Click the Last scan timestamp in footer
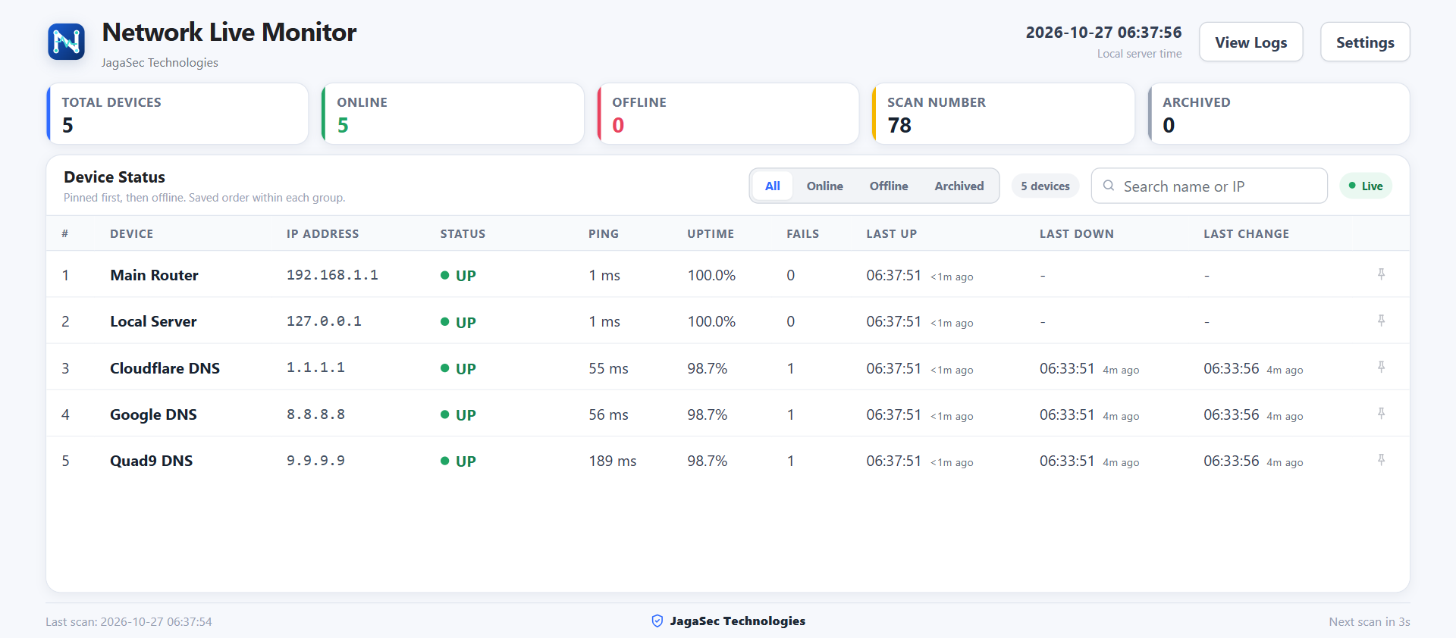Image resolution: width=1456 pixels, height=638 pixels. 129,622
